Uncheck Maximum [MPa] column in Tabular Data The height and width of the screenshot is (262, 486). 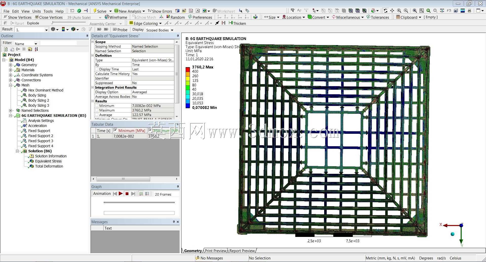click(x=150, y=130)
